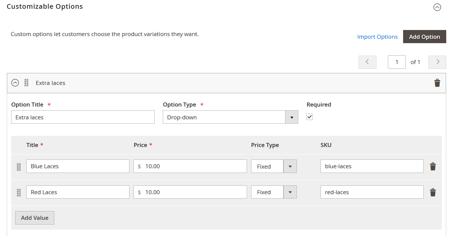Screen dimensions: 455x236
Task: Toggle the Required checkbox
Action: pyautogui.click(x=310, y=117)
